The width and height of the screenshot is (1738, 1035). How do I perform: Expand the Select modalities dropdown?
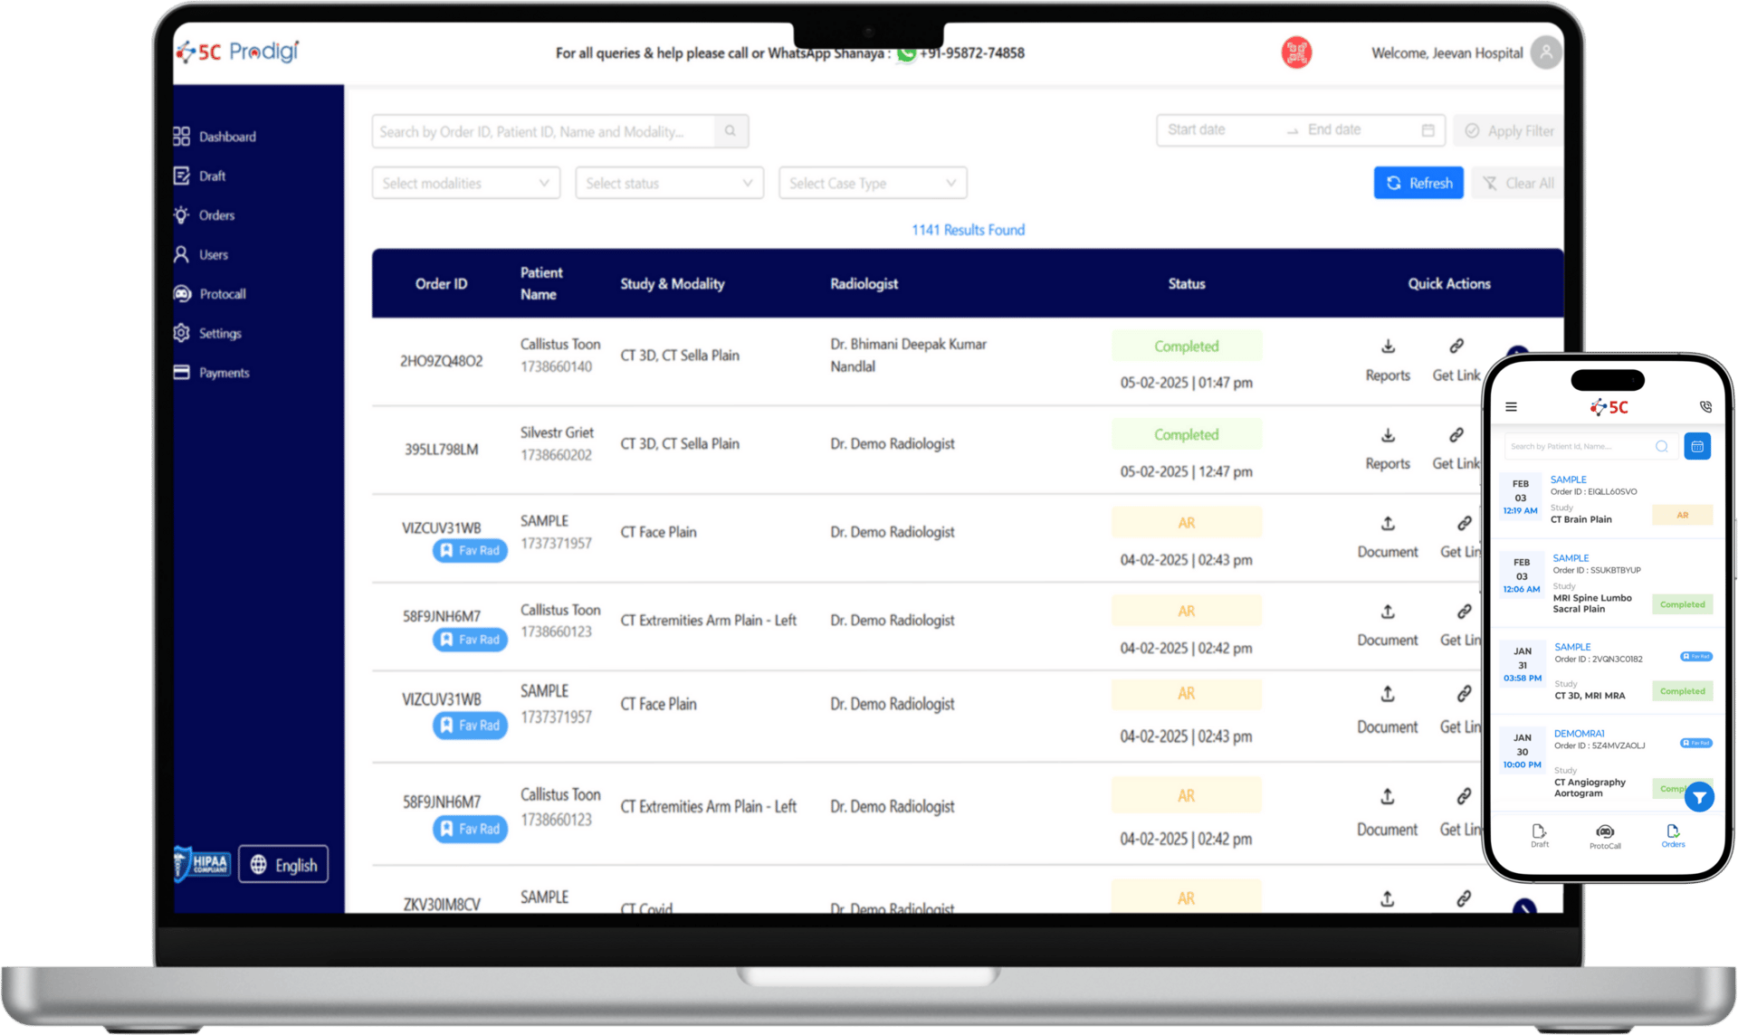click(x=466, y=183)
